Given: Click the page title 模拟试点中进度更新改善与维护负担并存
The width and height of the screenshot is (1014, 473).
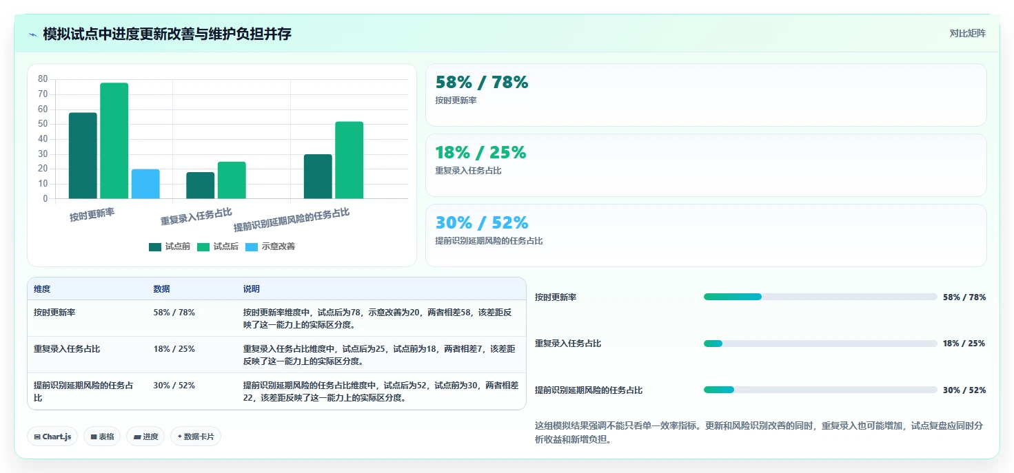Looking at the screenshot, I should pyautogui.click(x=167, y=34).
